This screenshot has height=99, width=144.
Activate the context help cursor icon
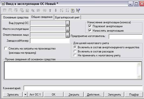pyautogui.click(x=78, y=10)
